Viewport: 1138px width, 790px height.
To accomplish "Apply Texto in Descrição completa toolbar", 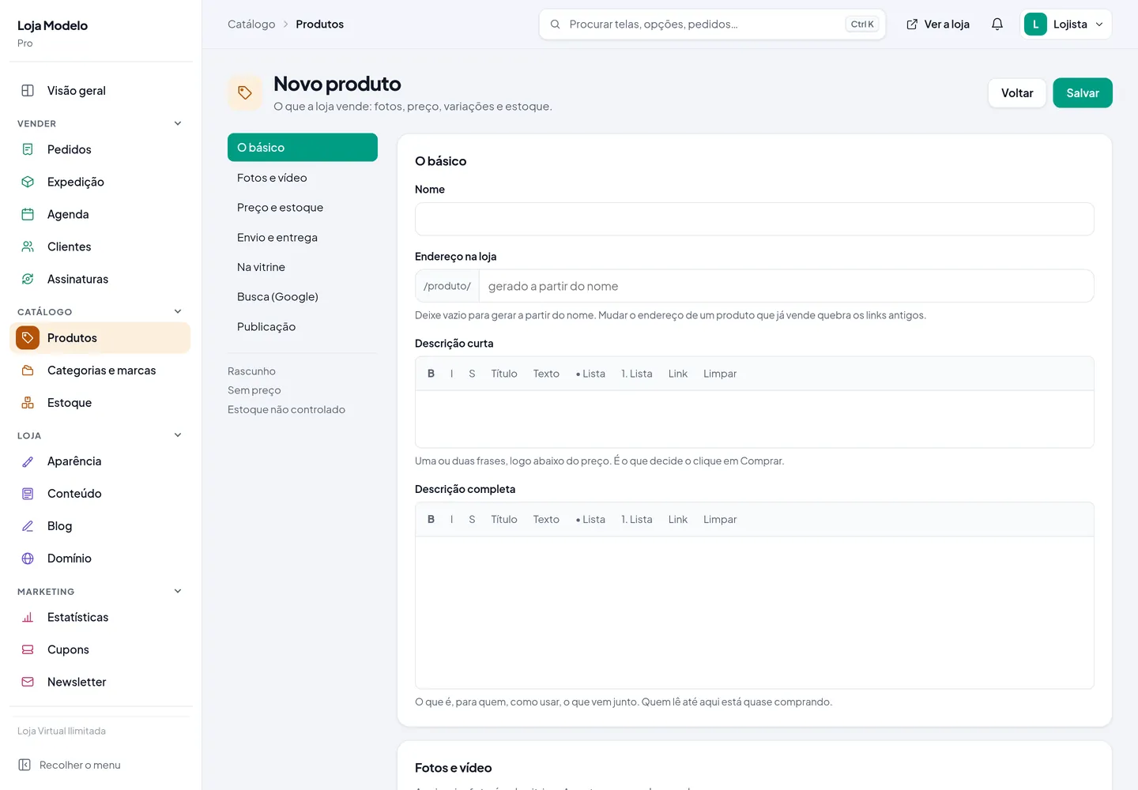I will (546, 519).
